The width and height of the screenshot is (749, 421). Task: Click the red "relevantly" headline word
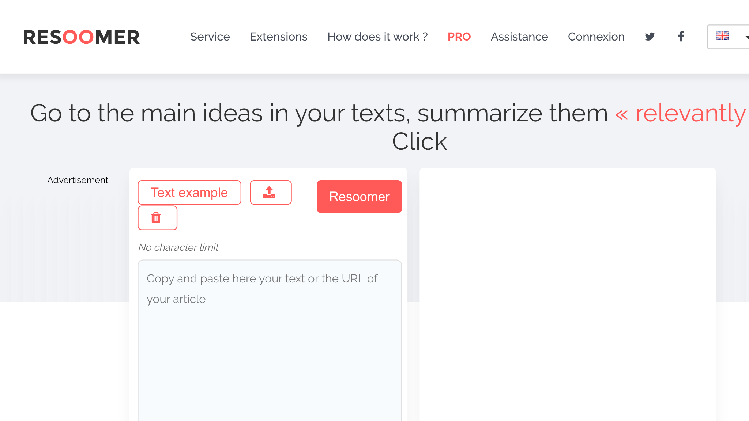[690, 113]
